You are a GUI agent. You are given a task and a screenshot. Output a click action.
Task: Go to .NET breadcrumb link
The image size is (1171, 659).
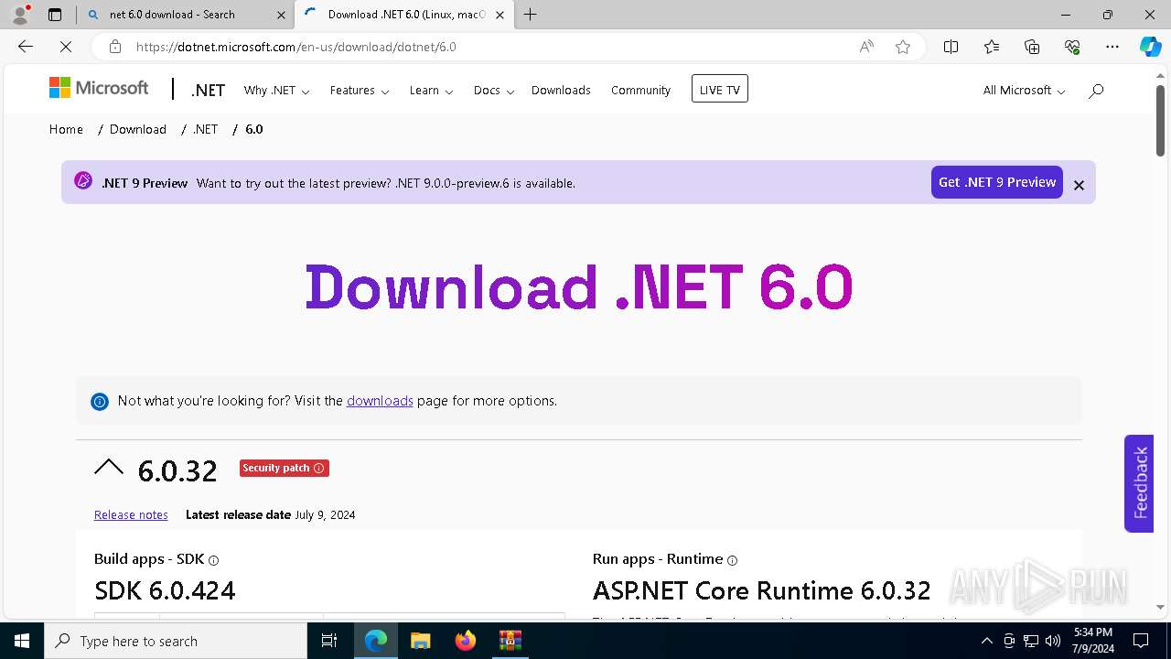point(206,129)
